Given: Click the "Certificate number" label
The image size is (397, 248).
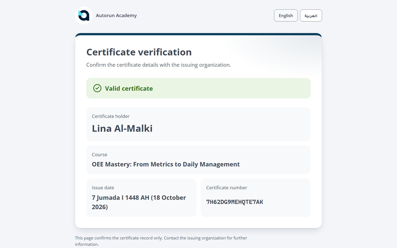Looking at the screenshot, I should [227, 188].
